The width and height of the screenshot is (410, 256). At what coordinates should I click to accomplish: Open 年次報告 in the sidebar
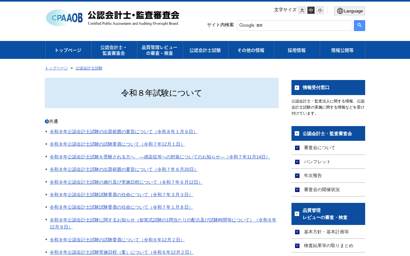point(313,175)
